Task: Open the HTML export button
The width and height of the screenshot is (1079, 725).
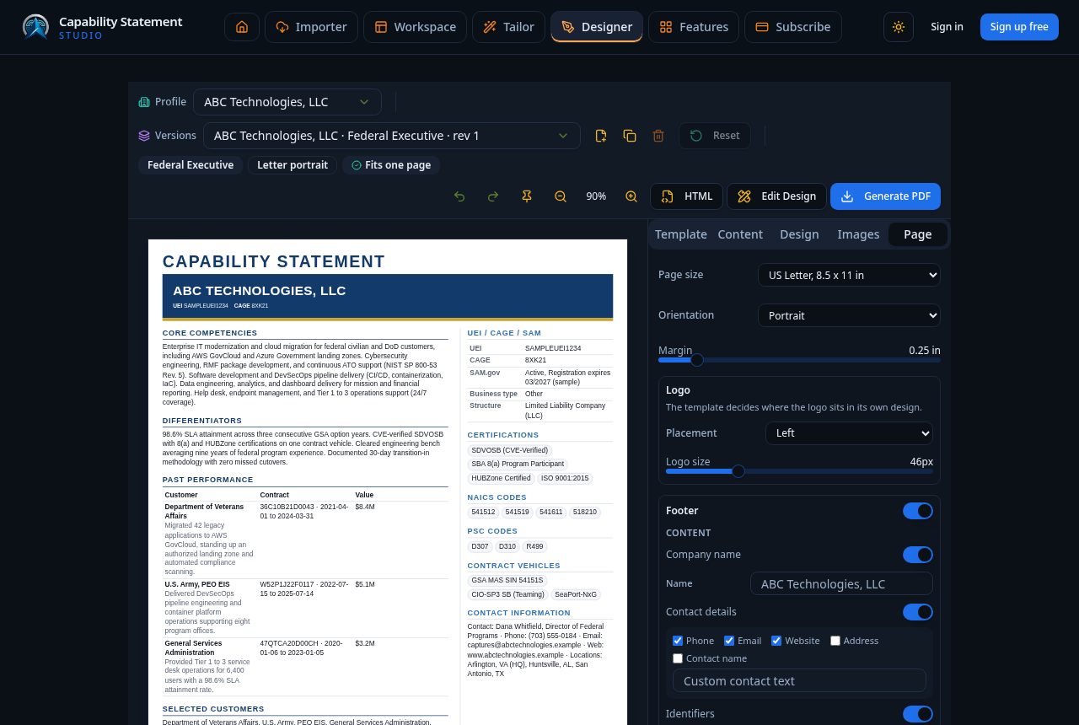Action: coord(687,196)
